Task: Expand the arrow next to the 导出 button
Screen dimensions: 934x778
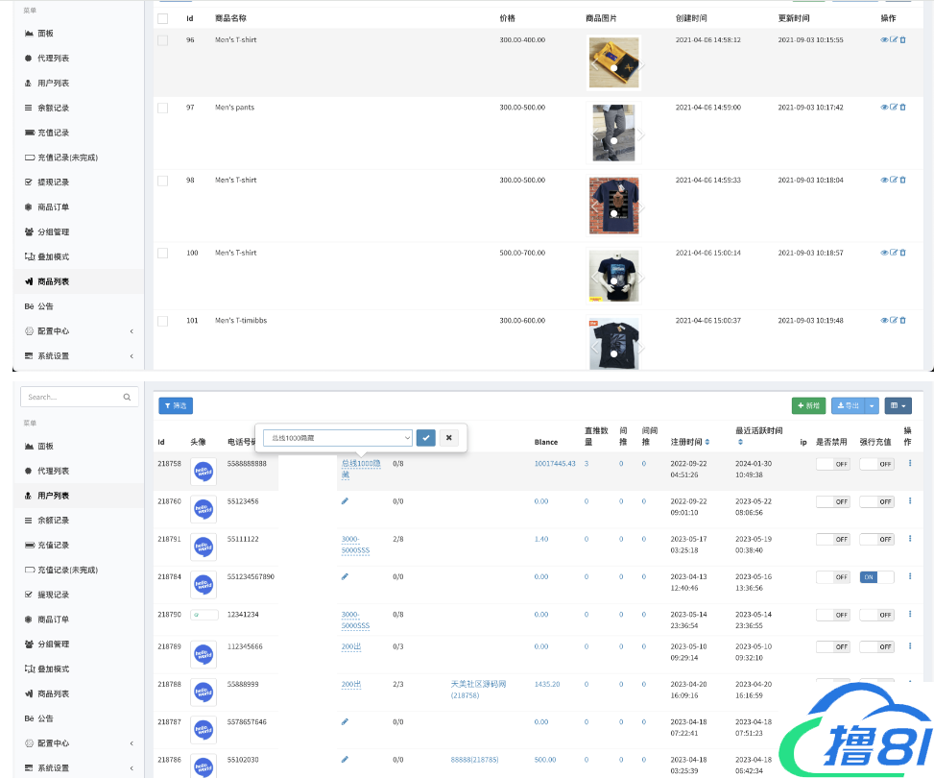Action: click(x=873, y=406)
